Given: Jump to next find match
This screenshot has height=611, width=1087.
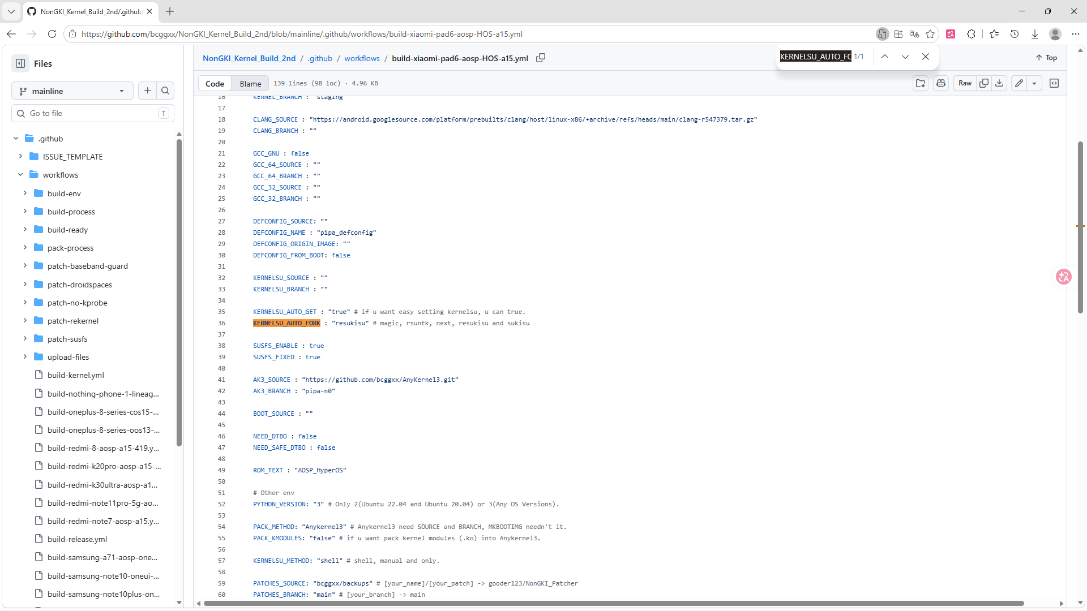Looking at the screenshot, I should (905, 57).
